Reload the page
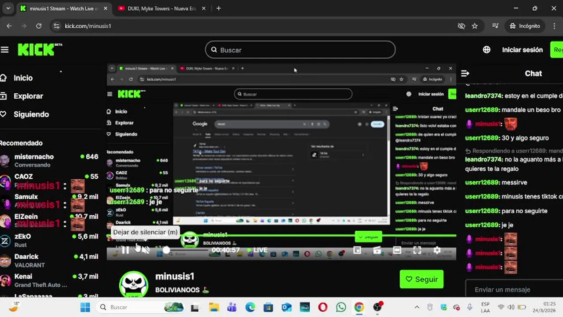Viewport: 563px width, 317px height. pos(39,26)
